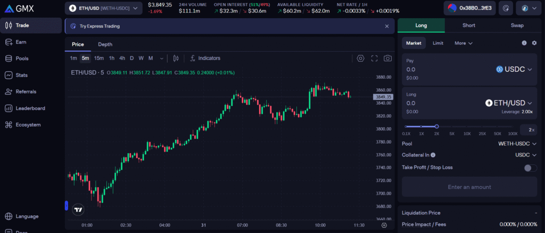Select the M monthly timeframe
The width and height of the screenshot is (545, 233).
151,59
